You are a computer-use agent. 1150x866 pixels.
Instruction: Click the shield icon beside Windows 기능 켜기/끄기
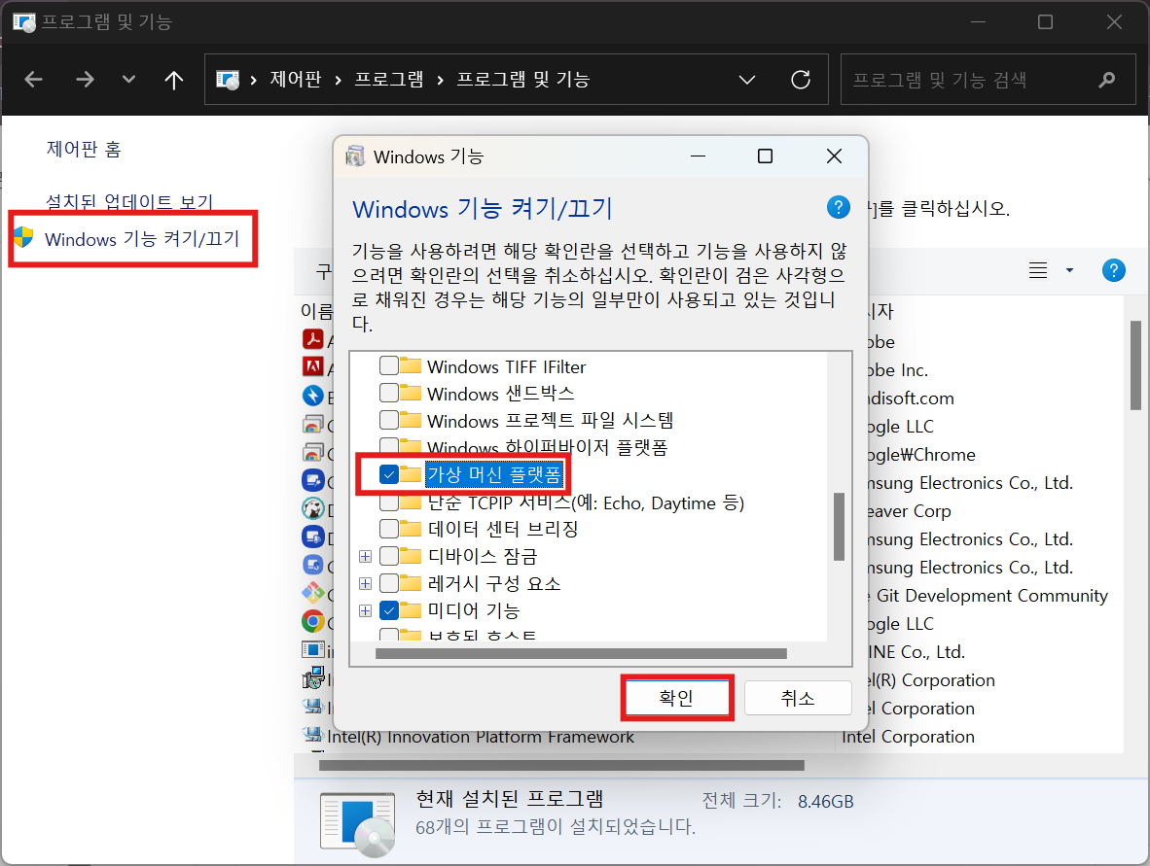point(23,237)
